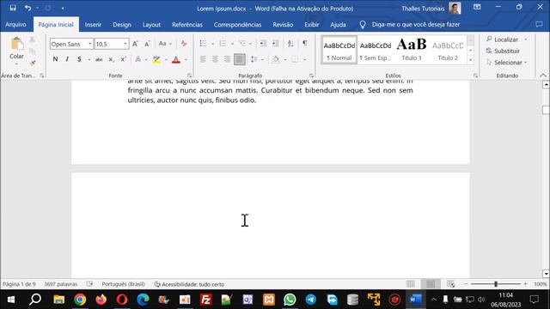Click 3697 palavras word count
Screen dimensions: 550x309
point(61,284)
